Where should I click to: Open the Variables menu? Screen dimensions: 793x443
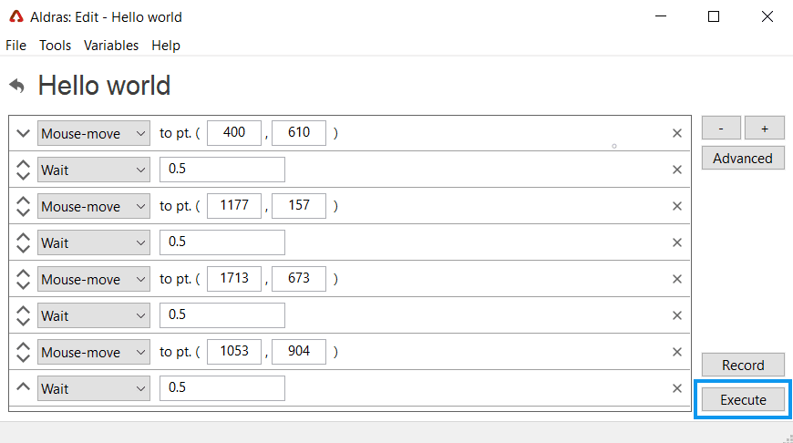point(111,46)
